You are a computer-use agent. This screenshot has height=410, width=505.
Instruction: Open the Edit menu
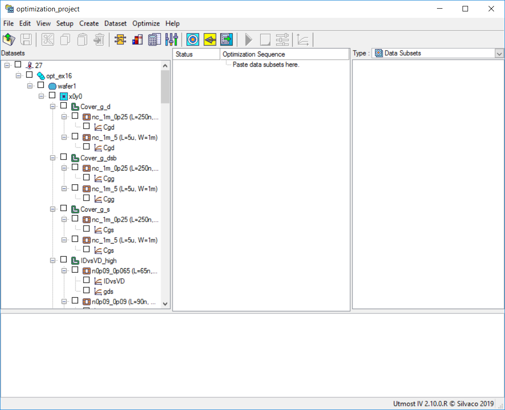25,23
